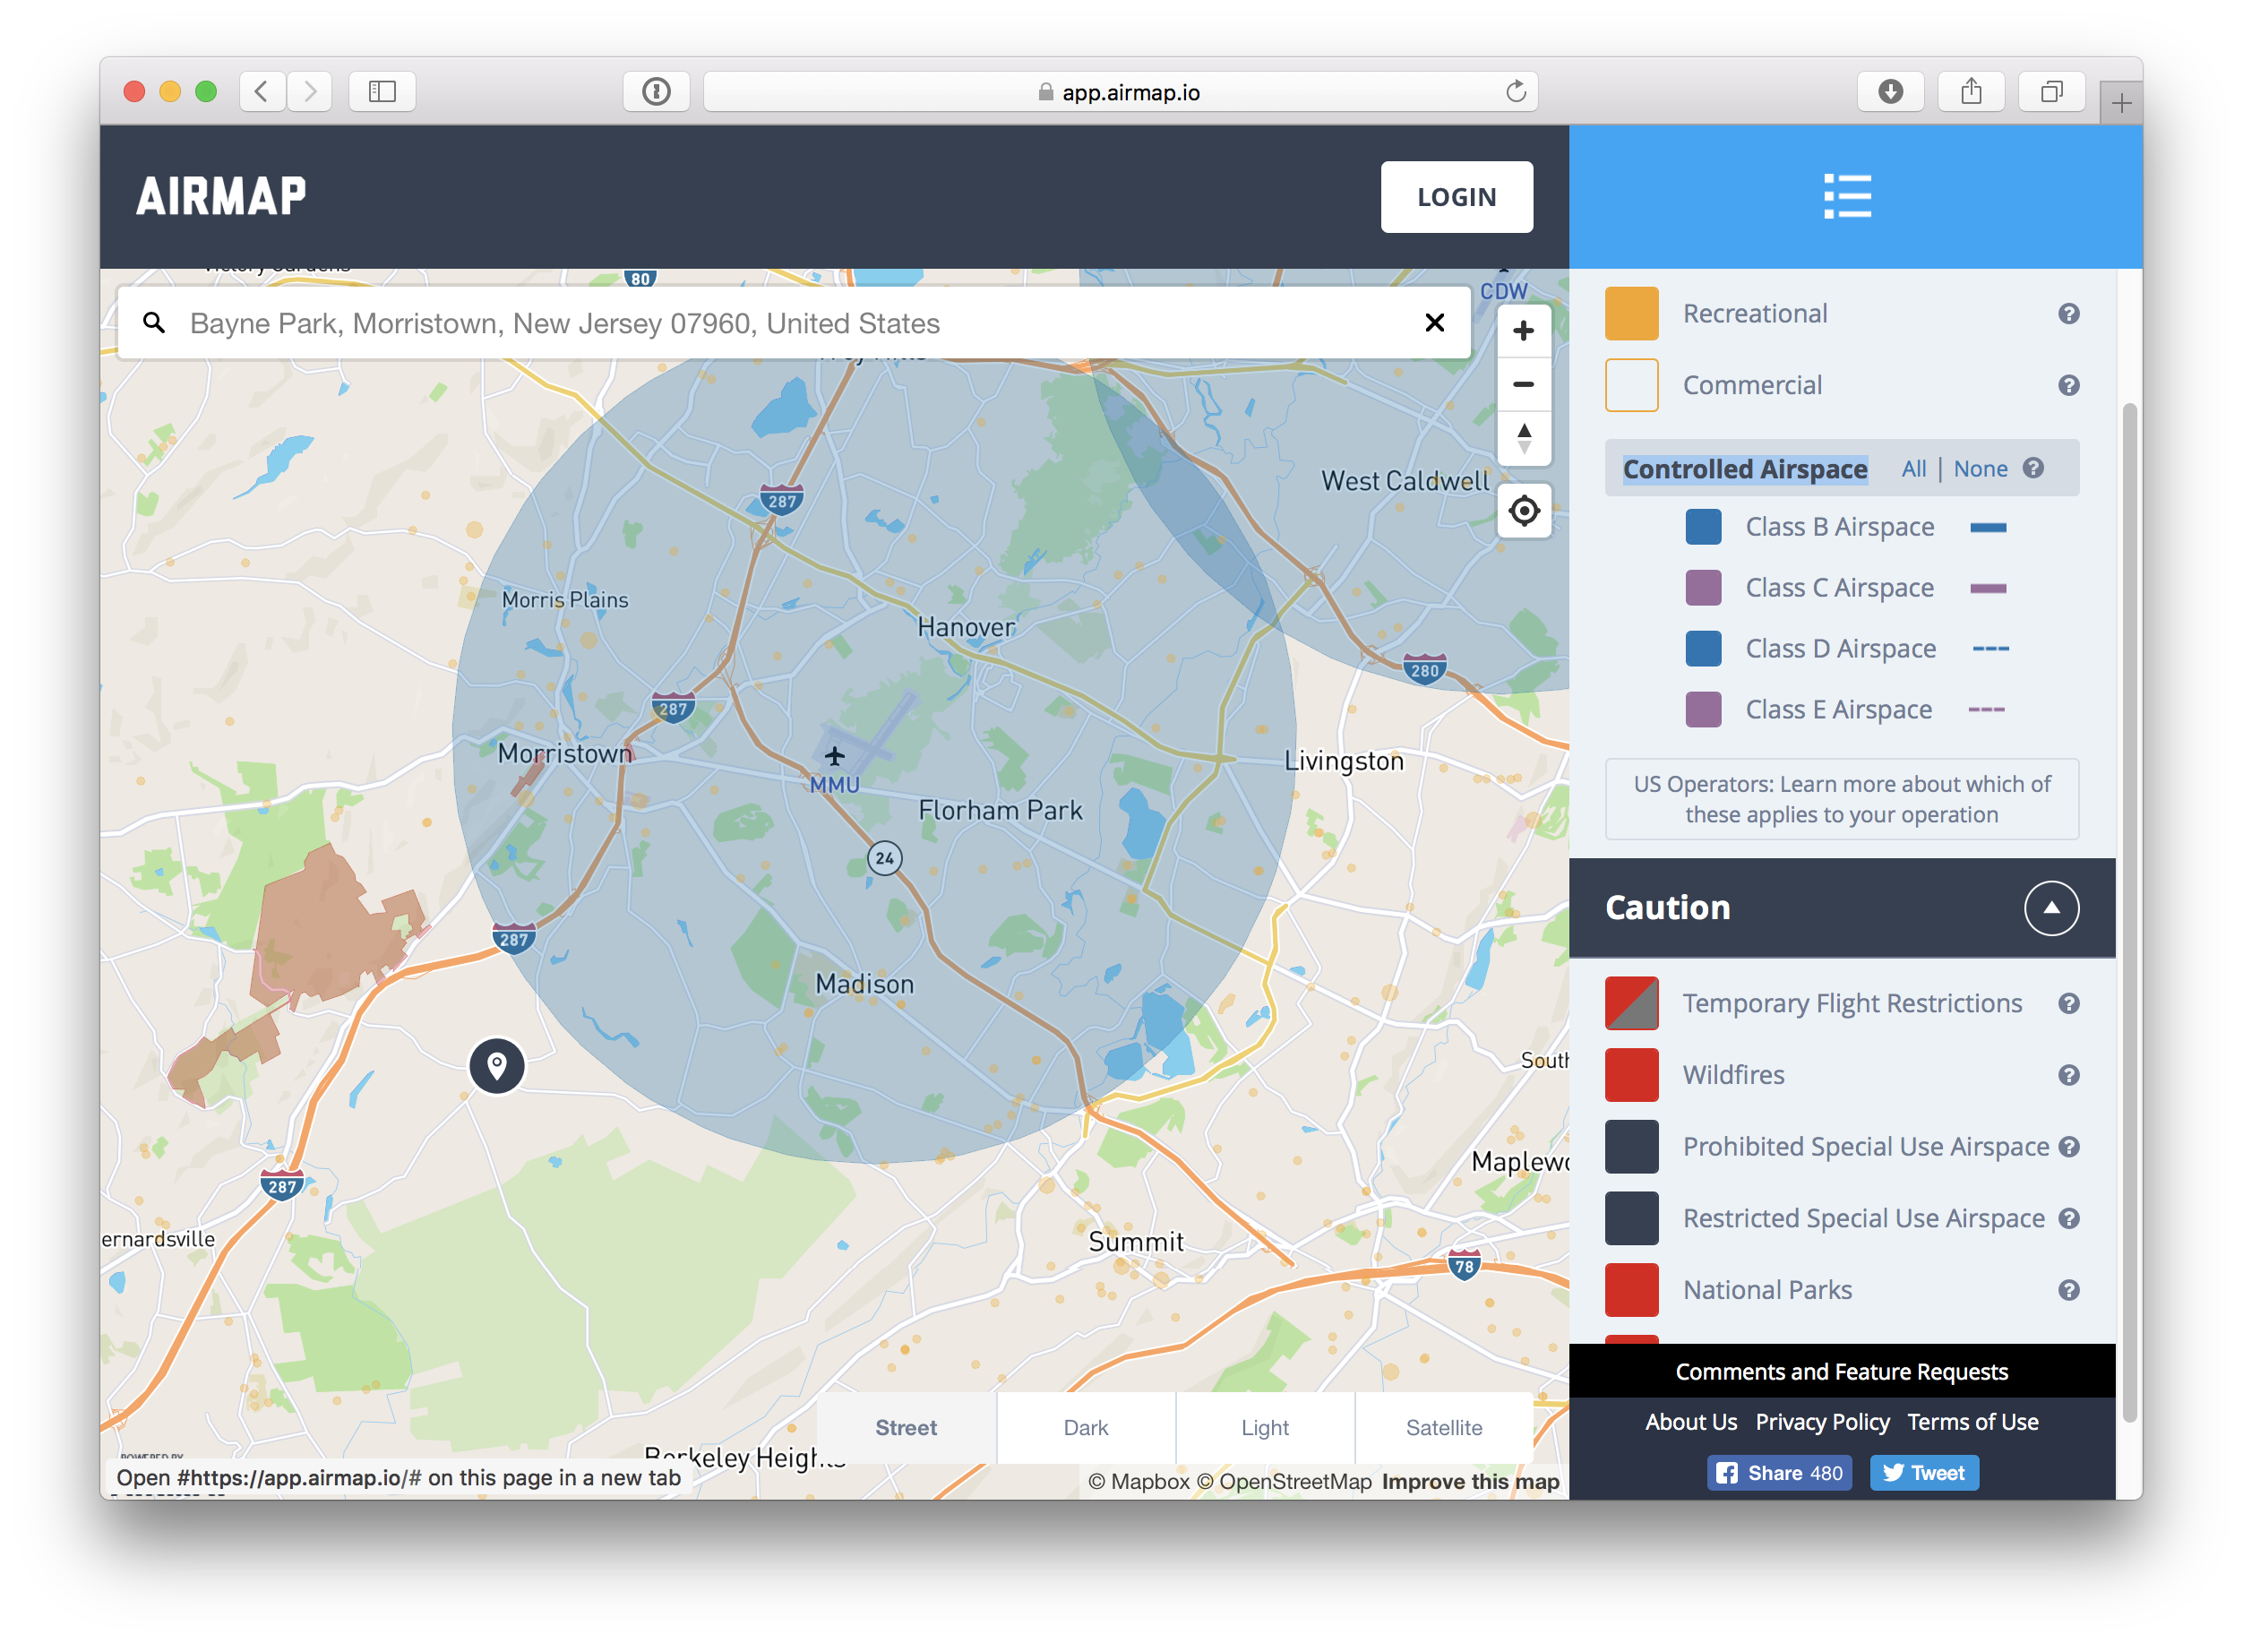2243x1643 pixels.
Task: Open help for Controlled Airspace
Action: [x=2033, y=468]
